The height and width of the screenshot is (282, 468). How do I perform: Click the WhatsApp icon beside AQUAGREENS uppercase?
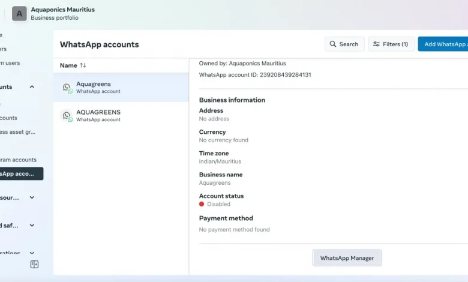[67, 116]
